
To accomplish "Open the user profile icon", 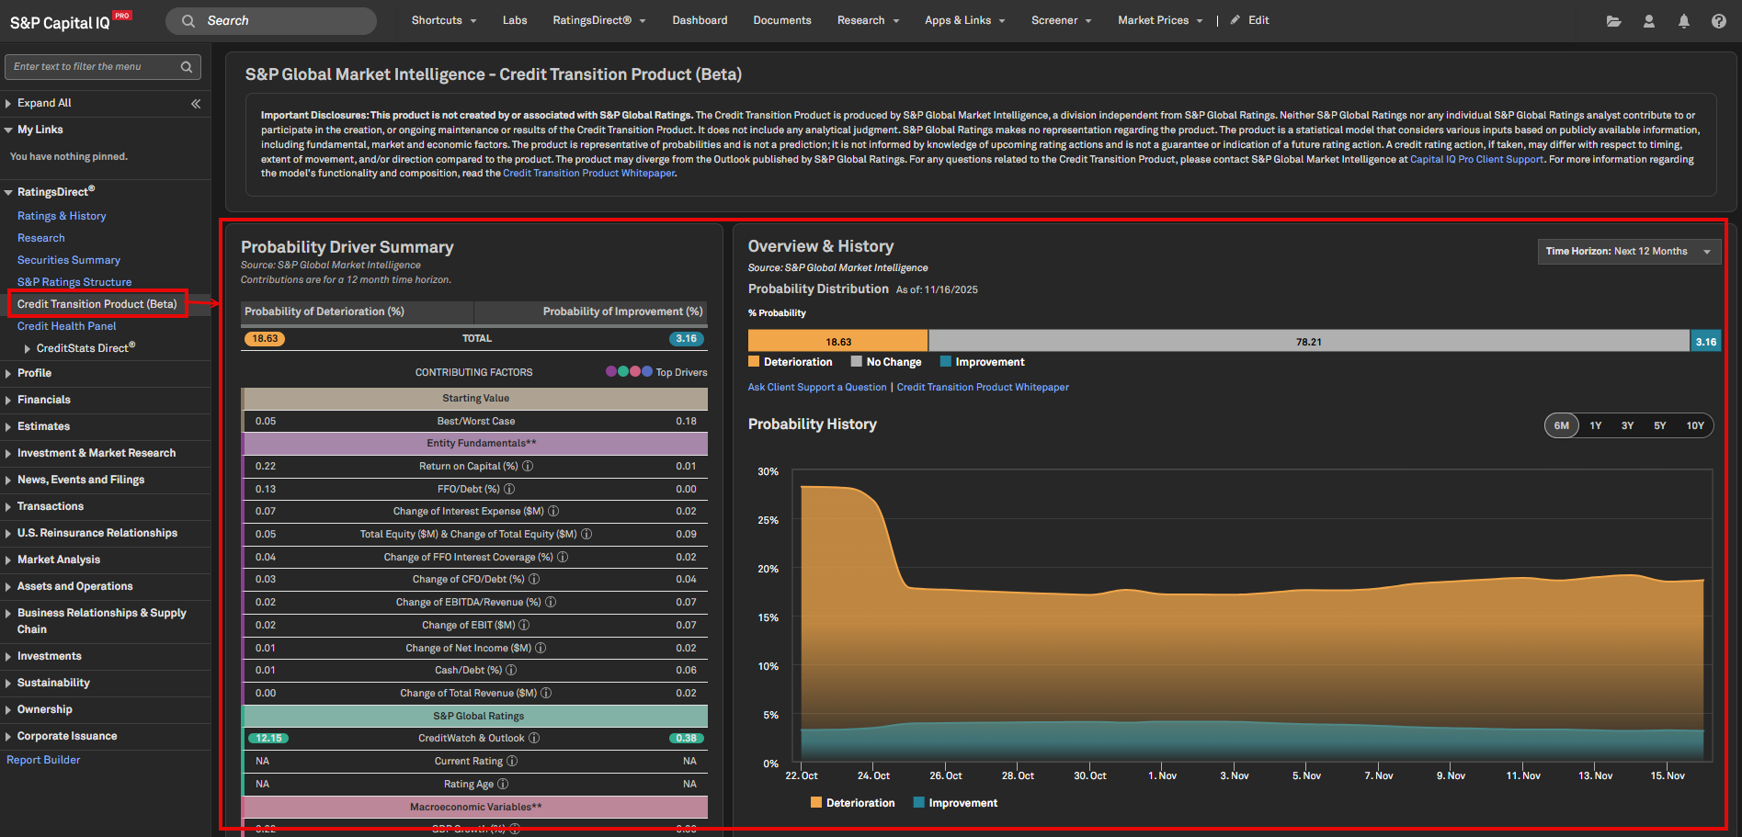I will pyautogui.click(x=1648, y=21).
